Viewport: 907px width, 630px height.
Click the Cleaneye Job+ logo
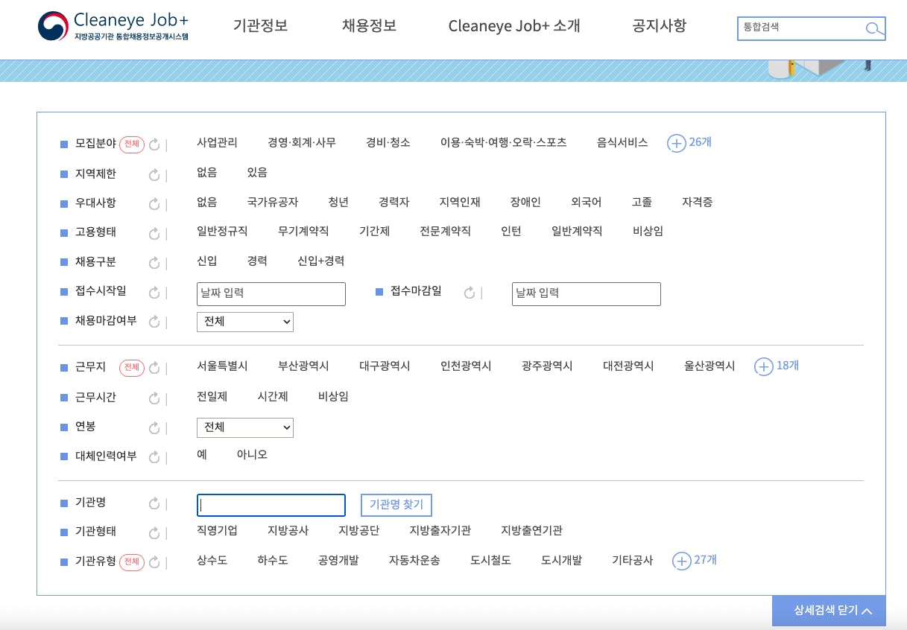113,26
